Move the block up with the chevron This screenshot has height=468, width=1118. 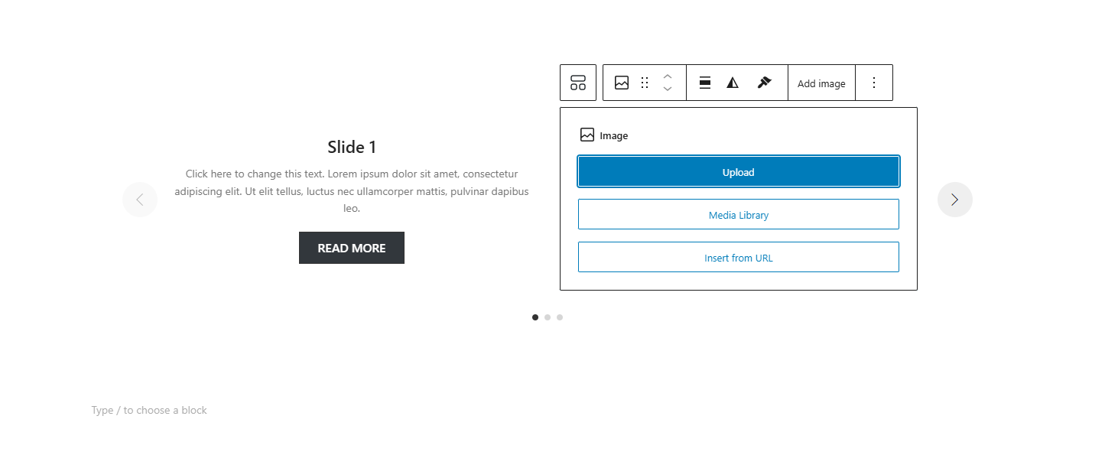pyautogui.click(x=667, y=76)
